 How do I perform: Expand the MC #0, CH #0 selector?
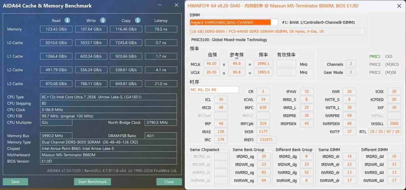[214, 90]
